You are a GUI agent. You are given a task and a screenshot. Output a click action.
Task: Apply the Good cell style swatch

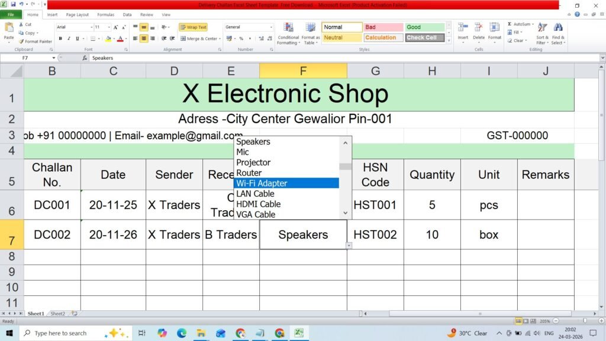pos(425,27)
